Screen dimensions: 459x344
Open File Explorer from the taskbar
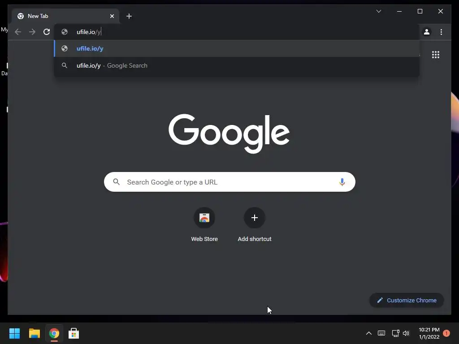pos(34,333)
